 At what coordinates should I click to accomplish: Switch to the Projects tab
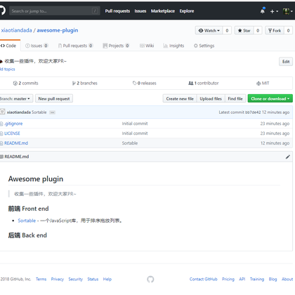pyautogui.click(x=116, y=46)
